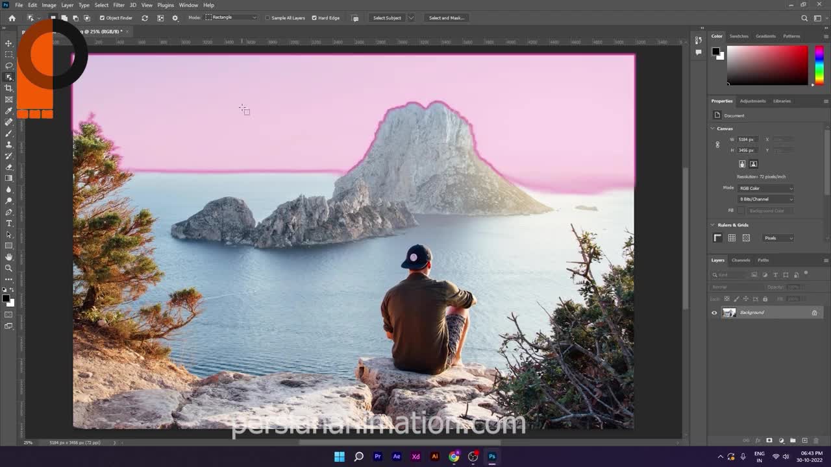831x467 pixels.
Task: Open the Filter menu
Action: 119,5
